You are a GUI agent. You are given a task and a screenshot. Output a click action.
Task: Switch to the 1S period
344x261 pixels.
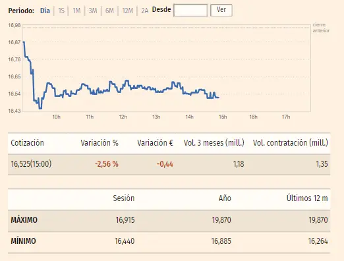(x=61, y=11)
